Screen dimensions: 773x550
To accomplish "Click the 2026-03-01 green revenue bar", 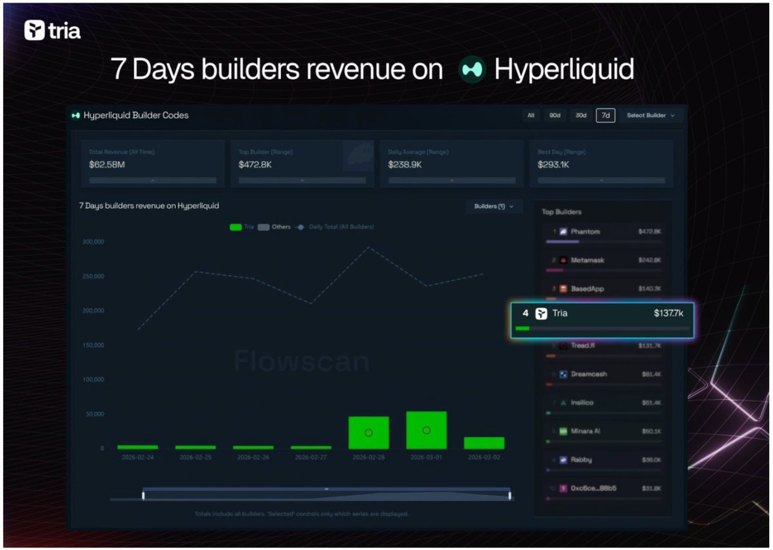I will (x=426, y=430).
